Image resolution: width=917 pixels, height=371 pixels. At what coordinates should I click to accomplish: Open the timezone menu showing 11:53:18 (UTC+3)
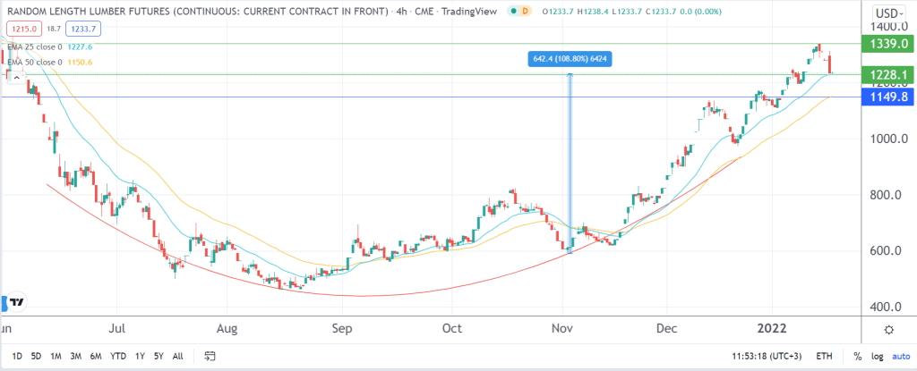[767, 356]
